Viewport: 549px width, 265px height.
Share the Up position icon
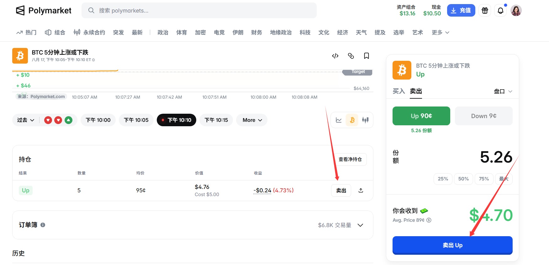[x=361, y=190]
